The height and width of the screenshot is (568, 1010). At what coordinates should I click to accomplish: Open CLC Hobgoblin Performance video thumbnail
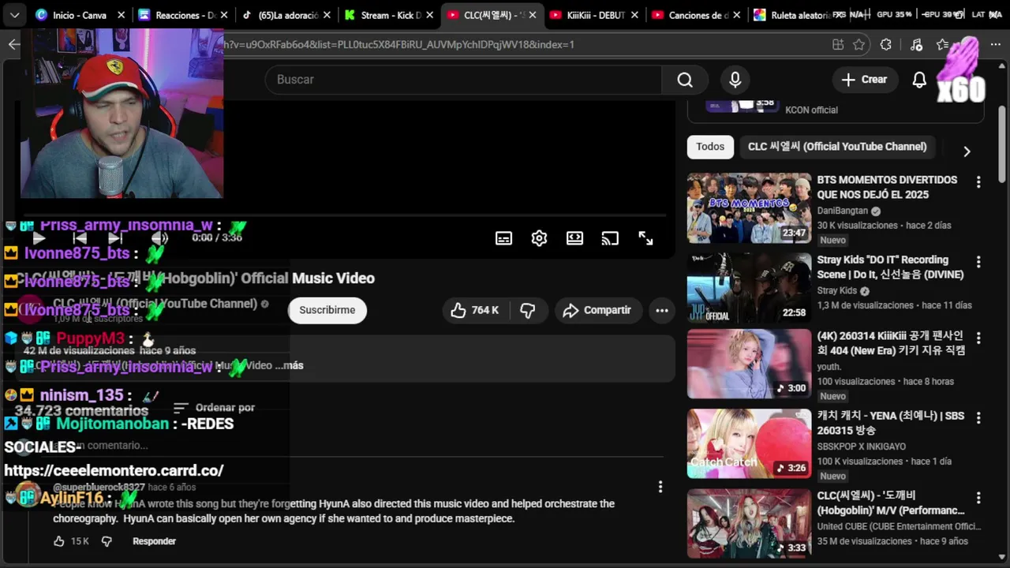749,523
